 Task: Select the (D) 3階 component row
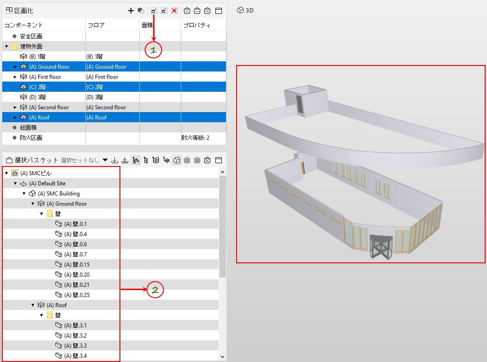pos(114,97)
